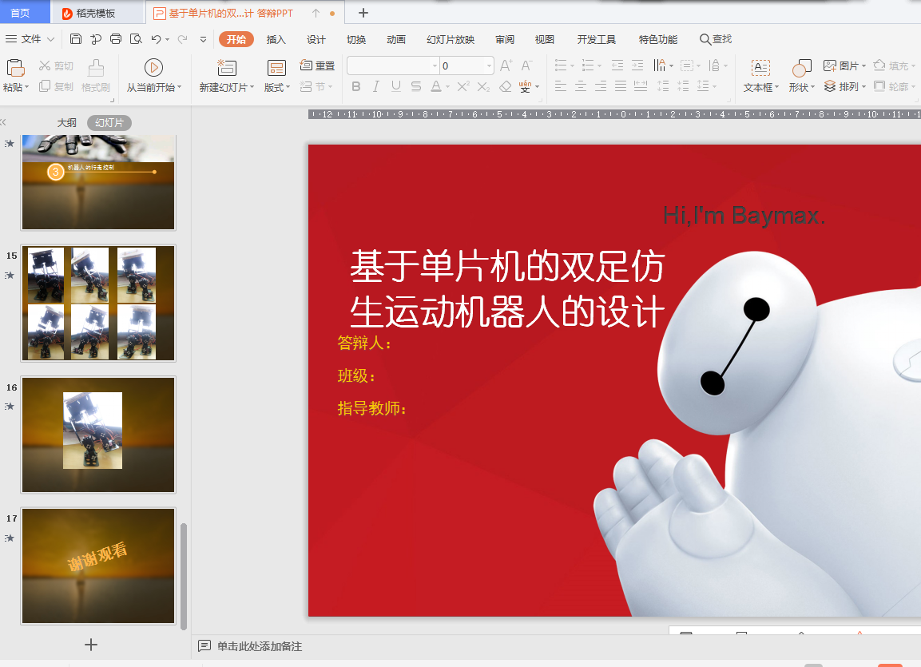Screen dimensions: 921x667
Task: Undo the last action
Action: (x=156, y=39)
